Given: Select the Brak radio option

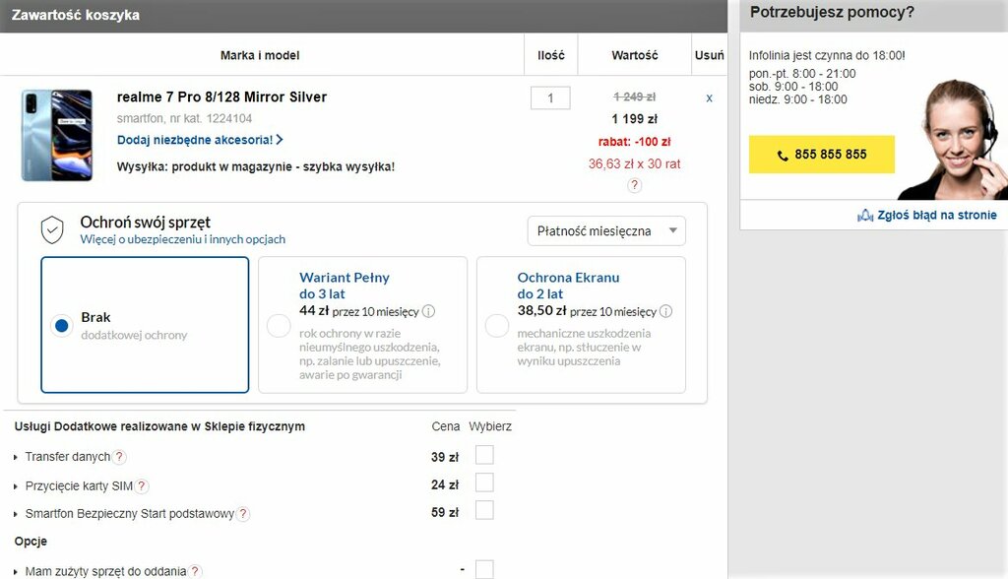Looking at the screenshot, I should click(62, 326).
